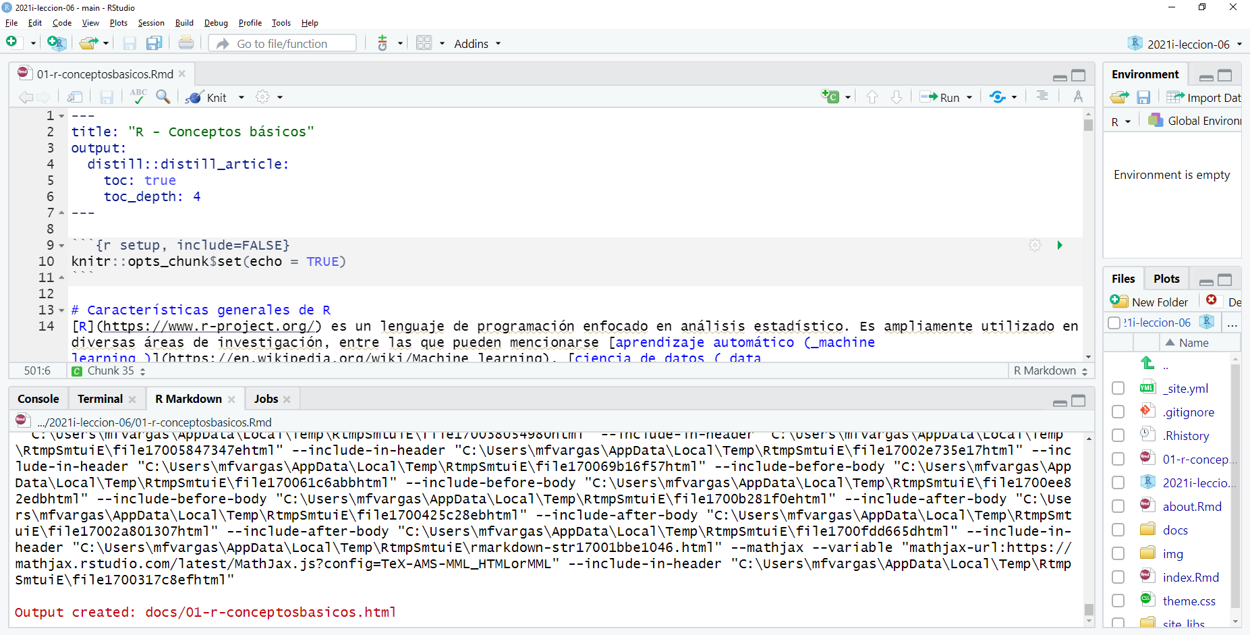
Task: Insert a new code chunk
Action: 830,96
